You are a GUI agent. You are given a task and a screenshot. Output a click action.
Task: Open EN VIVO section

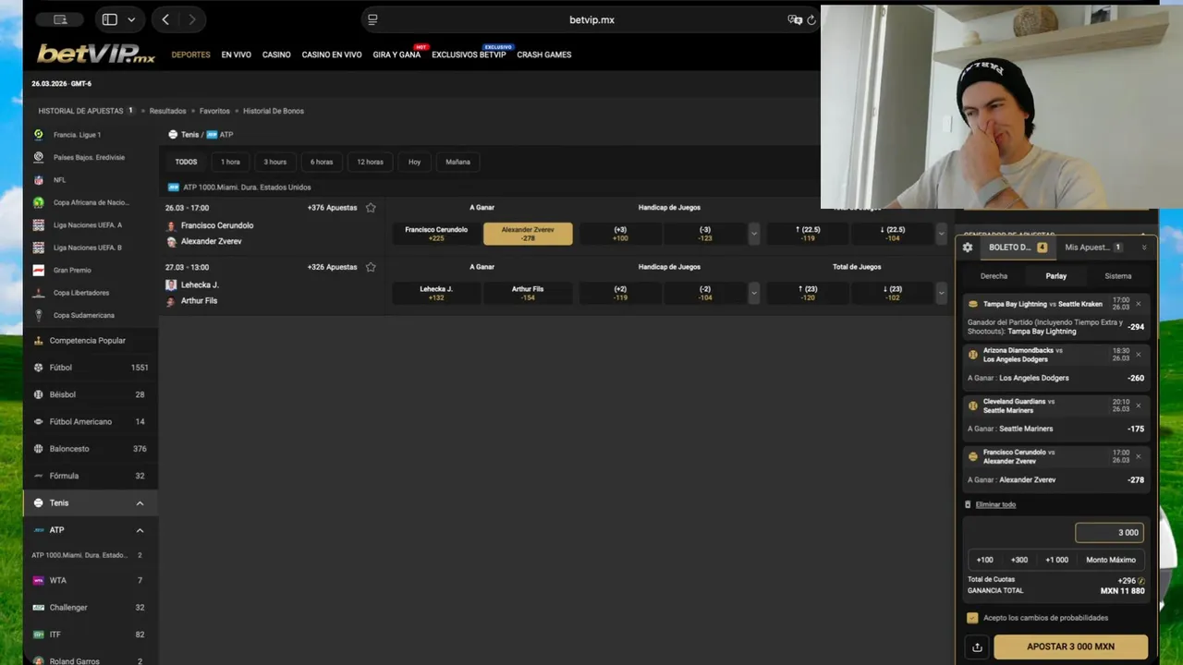click(236, 54)
